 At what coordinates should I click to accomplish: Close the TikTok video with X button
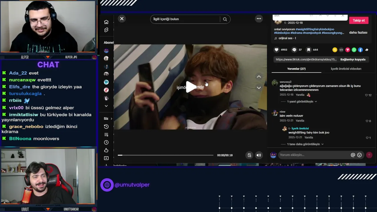[122, 19]
